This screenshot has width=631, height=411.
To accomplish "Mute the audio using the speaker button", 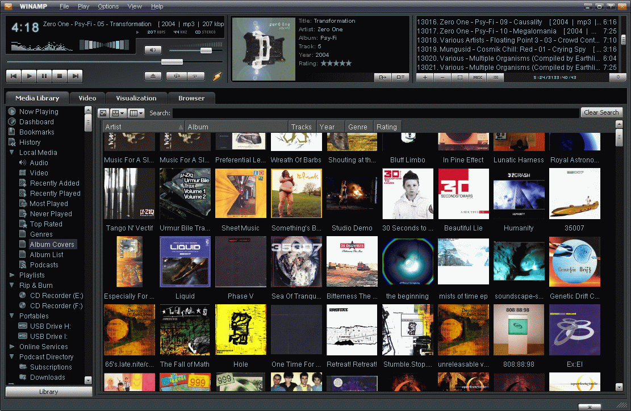I will point(153,51).
